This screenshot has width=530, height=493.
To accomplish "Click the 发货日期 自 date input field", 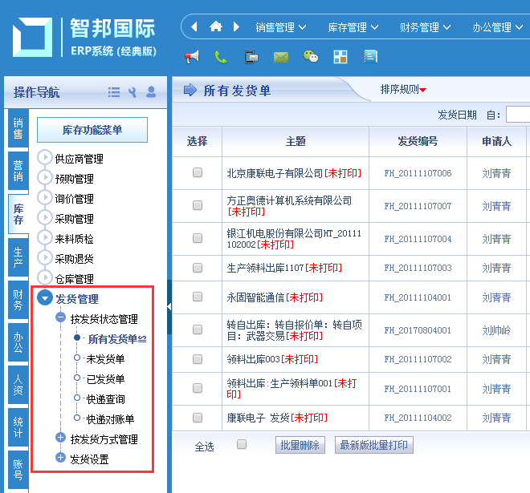I will [x=518, y=115].
